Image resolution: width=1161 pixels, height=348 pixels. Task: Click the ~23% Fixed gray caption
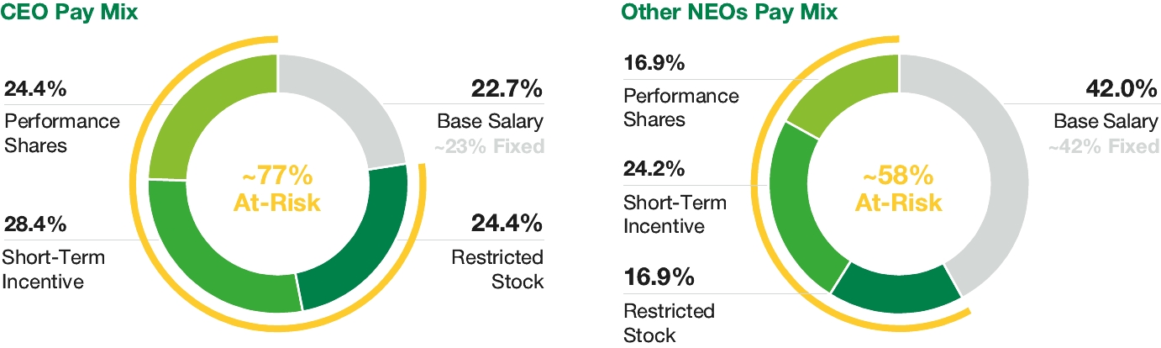pos(489,146)
